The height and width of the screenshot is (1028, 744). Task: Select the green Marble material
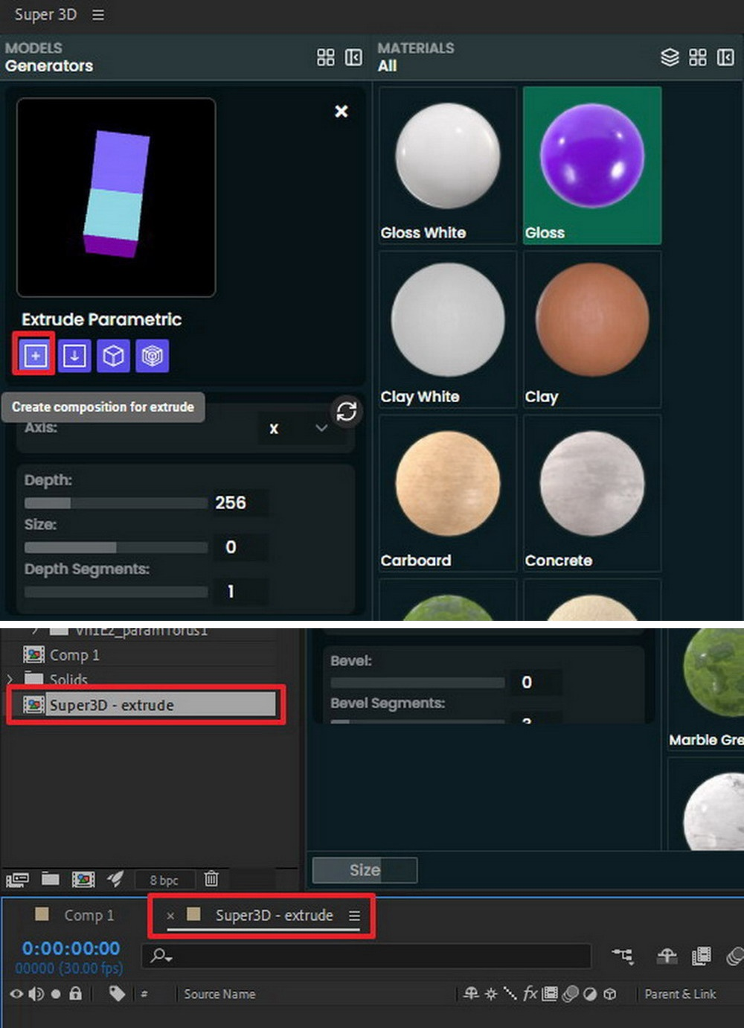[706, 689]
